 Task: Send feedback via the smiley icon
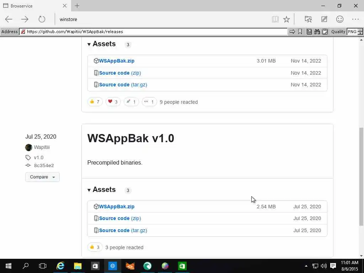coord(339,19)
